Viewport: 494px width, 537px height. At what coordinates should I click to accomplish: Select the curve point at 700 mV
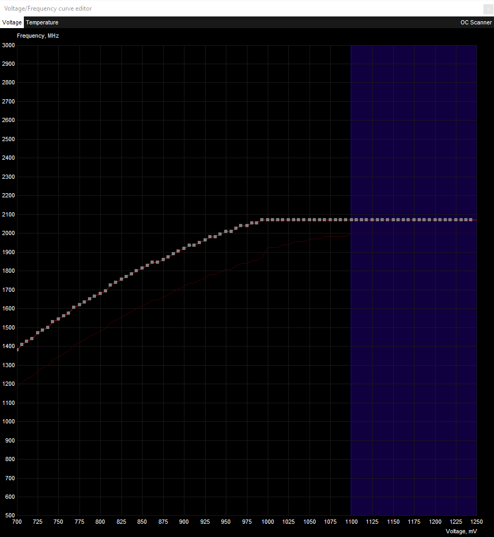[x=17, y=349]
